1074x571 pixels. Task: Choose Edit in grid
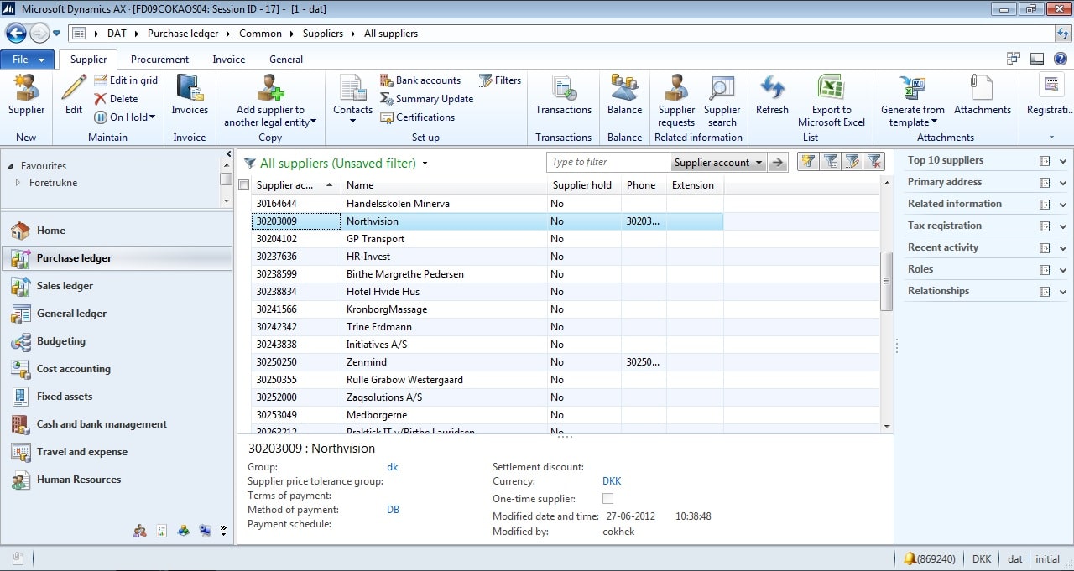point(126,80)
